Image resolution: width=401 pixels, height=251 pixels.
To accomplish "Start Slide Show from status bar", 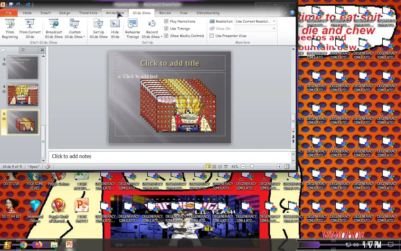I will tap(226, 167).
